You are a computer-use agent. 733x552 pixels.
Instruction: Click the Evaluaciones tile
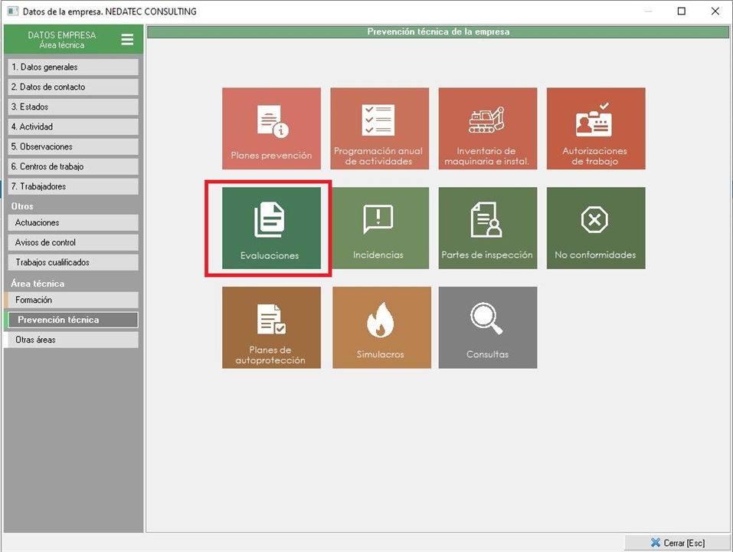point(271,228)
